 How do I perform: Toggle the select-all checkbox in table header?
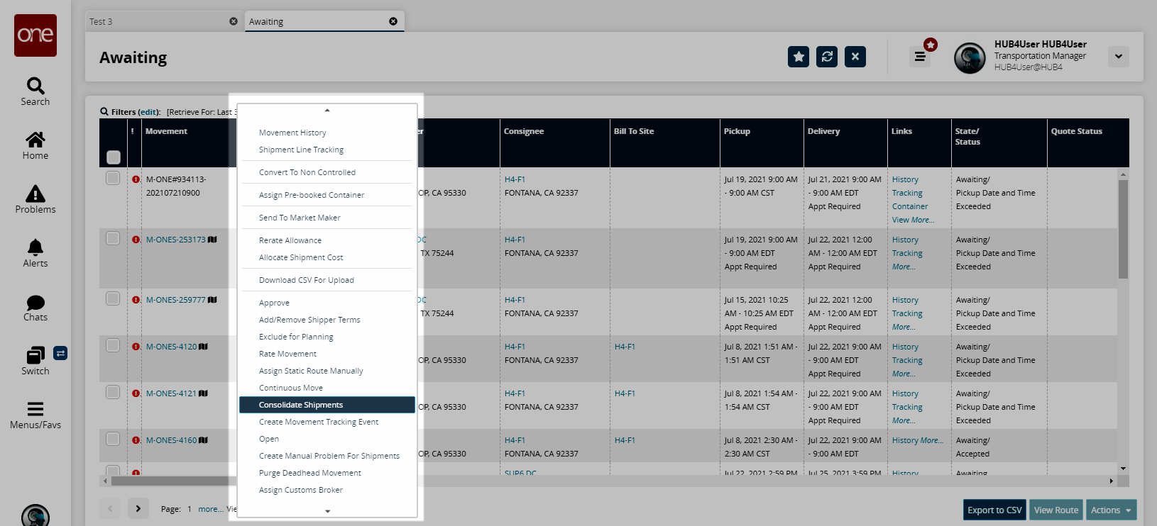(x=114, y=157)
